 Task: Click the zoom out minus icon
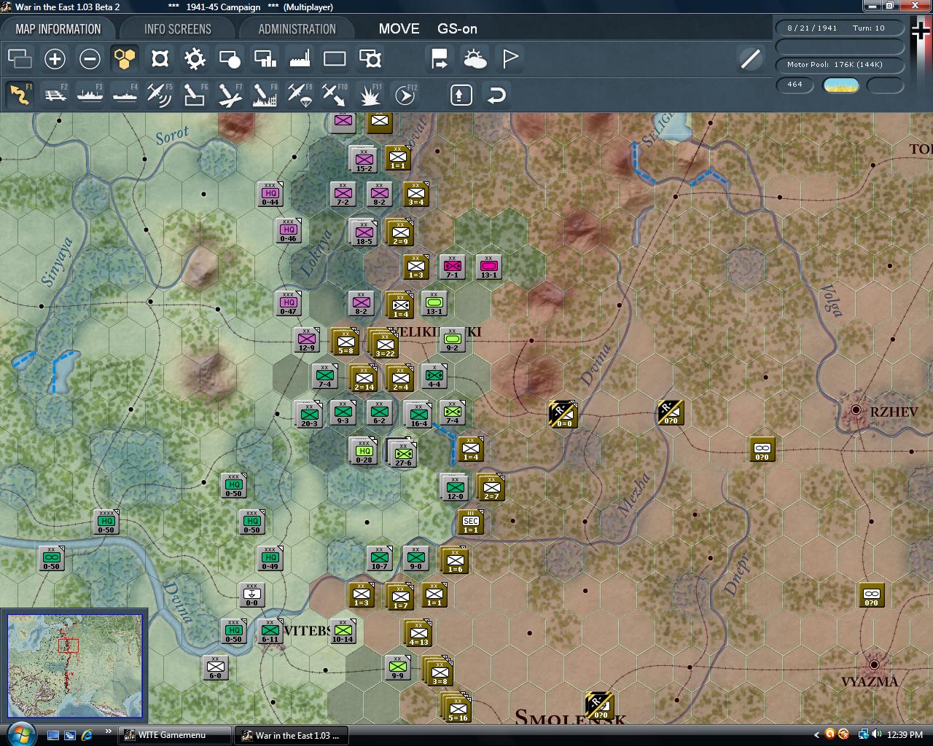point(90,59)
